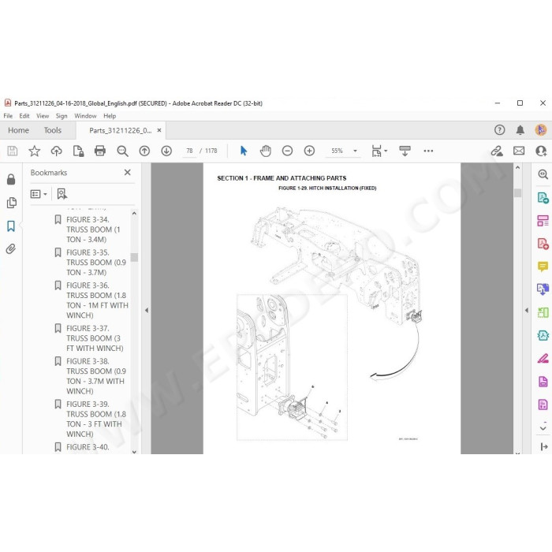Switch to the Tools tab

[53, 130]
